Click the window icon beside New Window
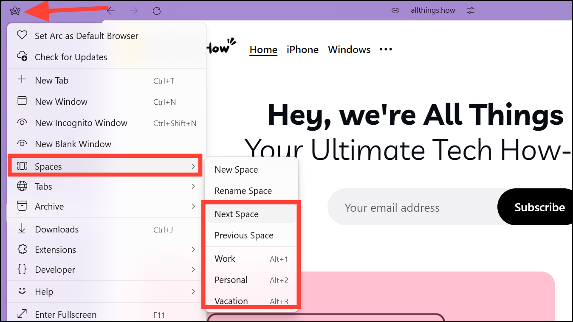 click(22, 101)
